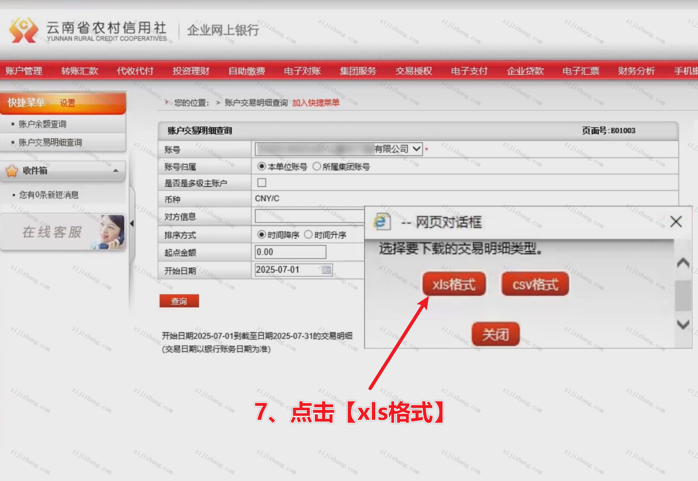
Task: Select the 所属集团账号 radio option
Action: [317, 166]
